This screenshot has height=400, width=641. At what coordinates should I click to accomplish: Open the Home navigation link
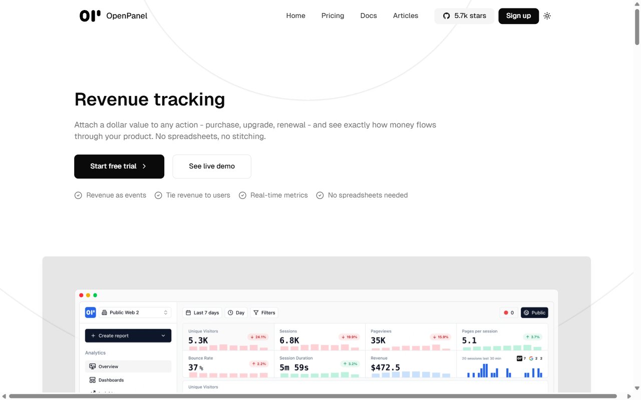tap(295, 15)
